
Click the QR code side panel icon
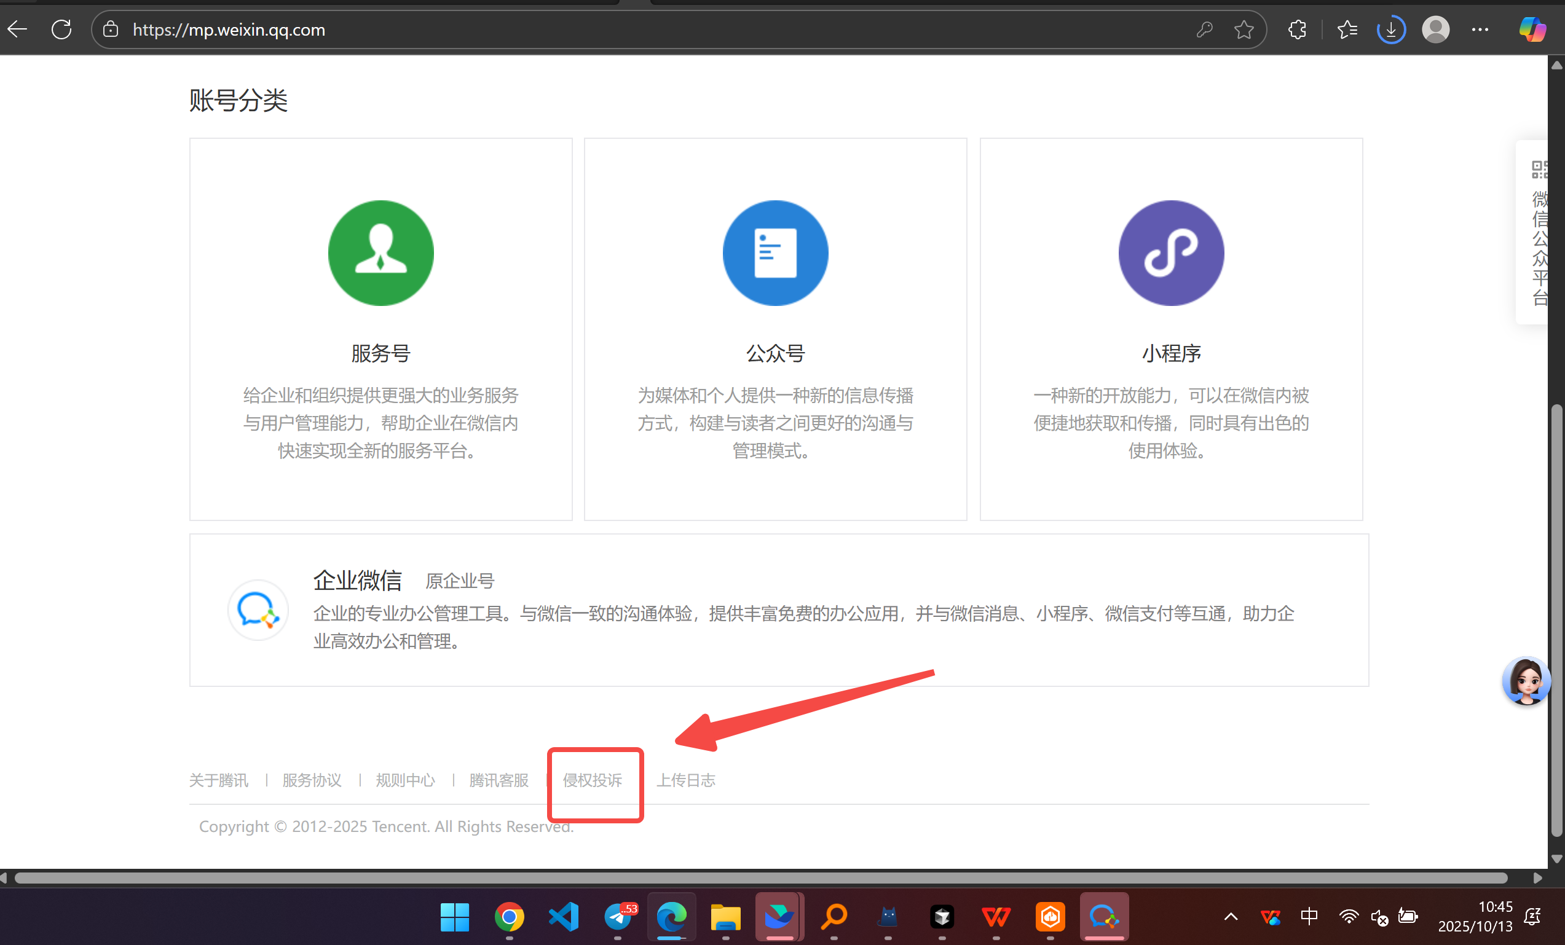(x=1539, y=170)
